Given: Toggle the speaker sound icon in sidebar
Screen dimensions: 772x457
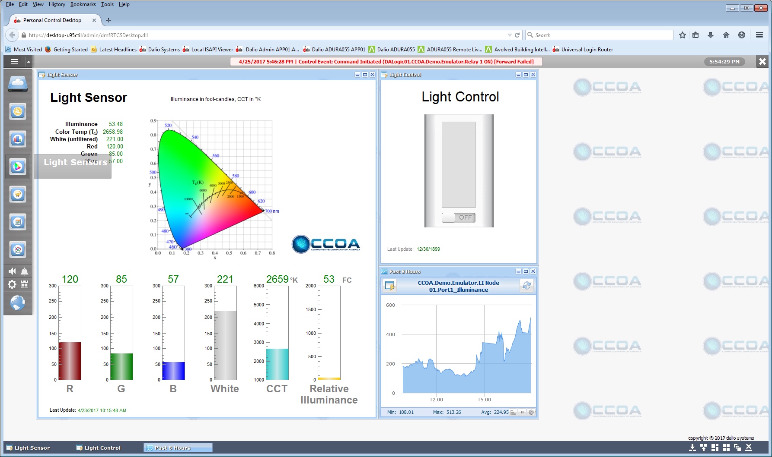Looking at the screenshot, I should tap(12, 271).
